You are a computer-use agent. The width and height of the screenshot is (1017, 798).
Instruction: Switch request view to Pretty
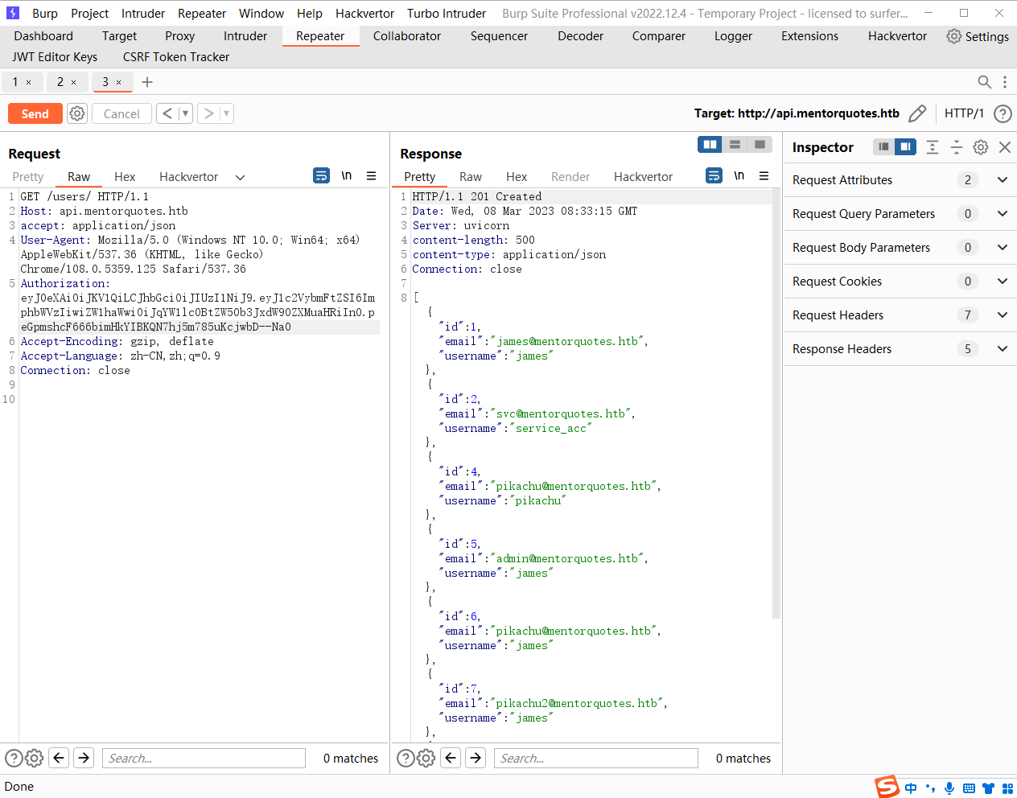click(28, 177)
